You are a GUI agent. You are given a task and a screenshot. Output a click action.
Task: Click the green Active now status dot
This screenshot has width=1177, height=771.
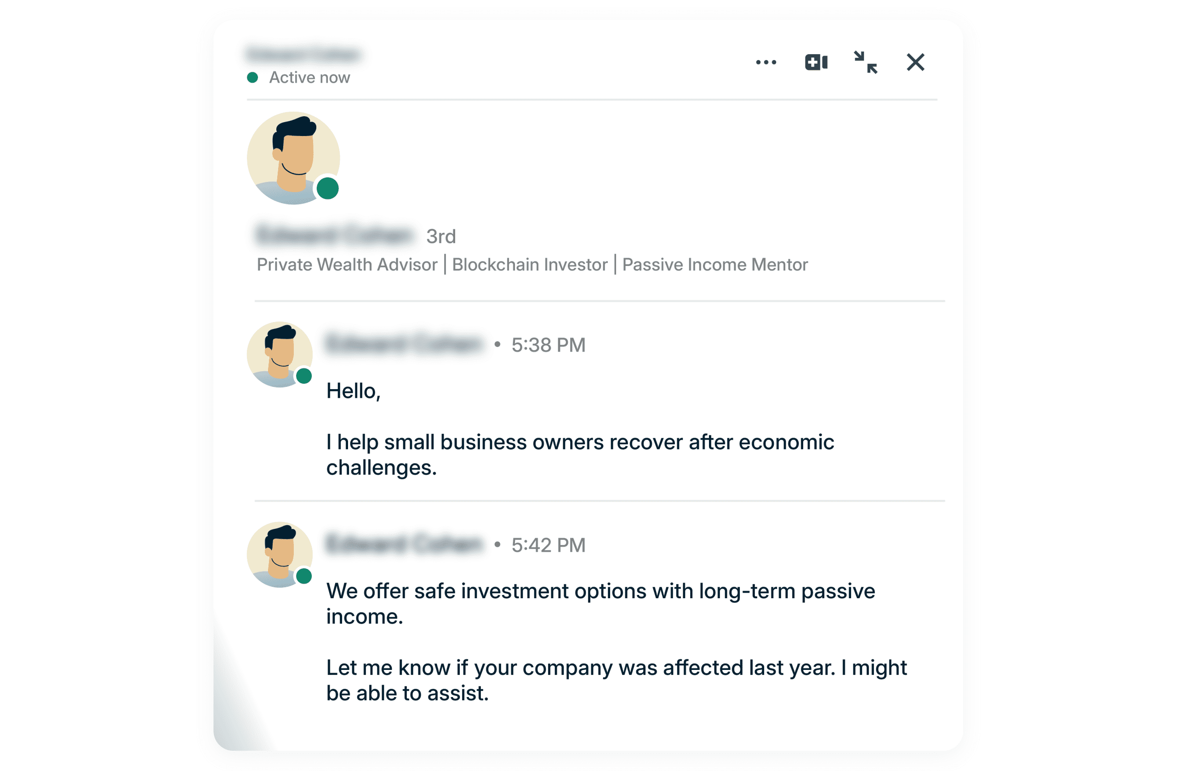tap(253, 77)
